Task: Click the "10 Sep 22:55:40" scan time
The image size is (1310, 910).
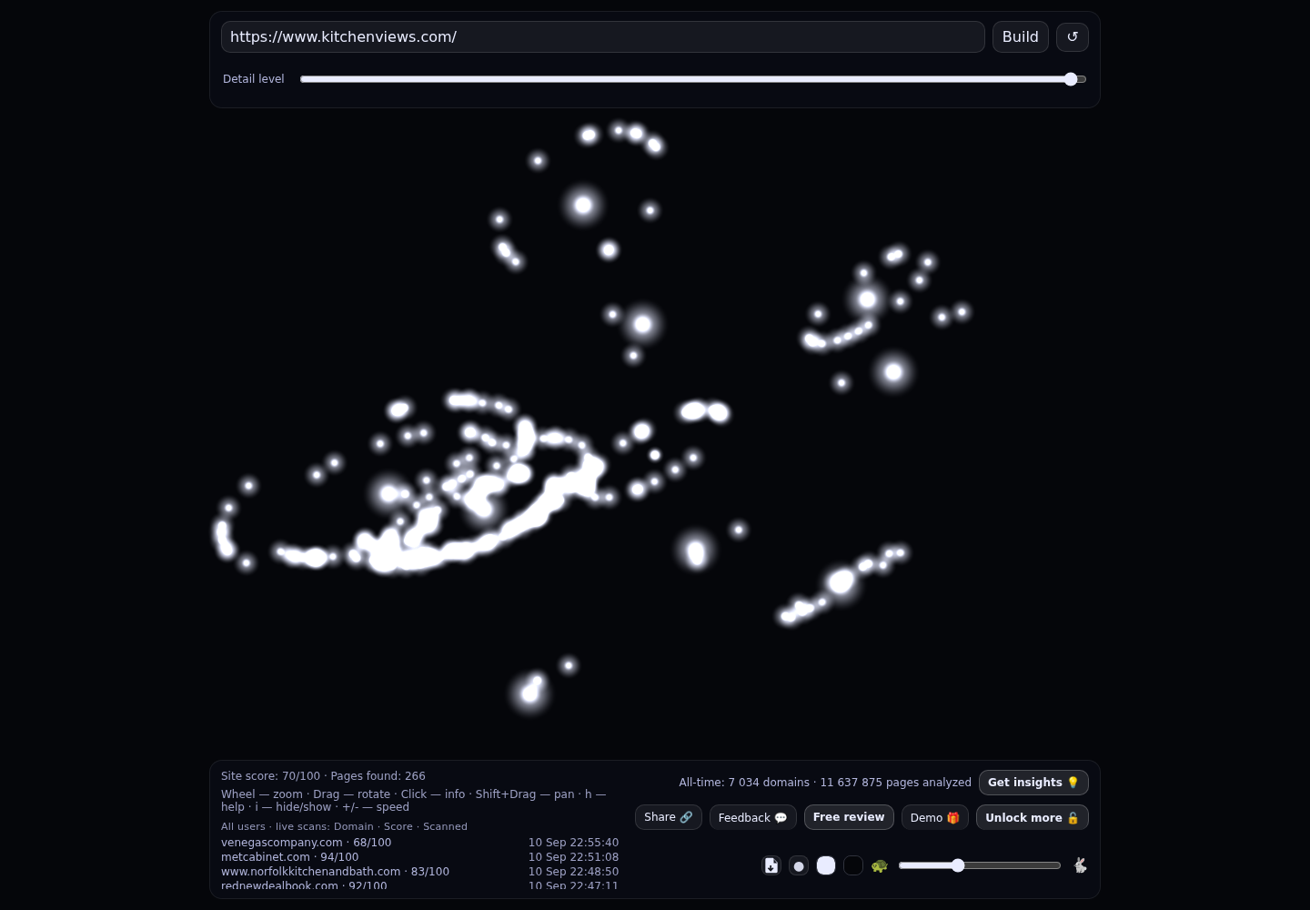Action: pyautogui.click(x=573, y=843)
